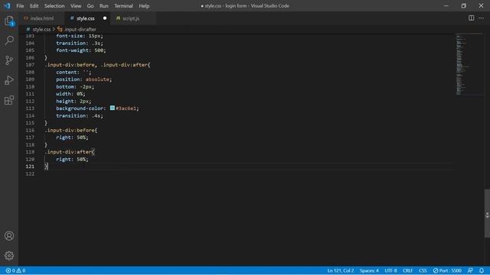Image resolution: width=490 pixels, height=275 pixels.
Task: Click the 'transition: .3s;' line
Action: point(80,43)
